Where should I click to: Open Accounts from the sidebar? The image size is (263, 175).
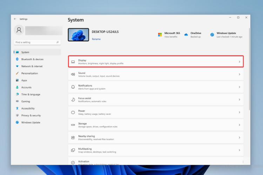coord(26,87)
